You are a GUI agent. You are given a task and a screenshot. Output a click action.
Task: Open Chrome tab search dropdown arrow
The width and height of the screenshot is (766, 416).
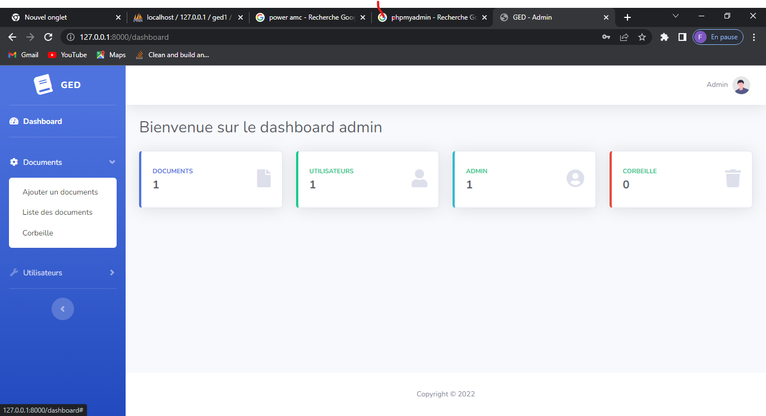point(676,16)
